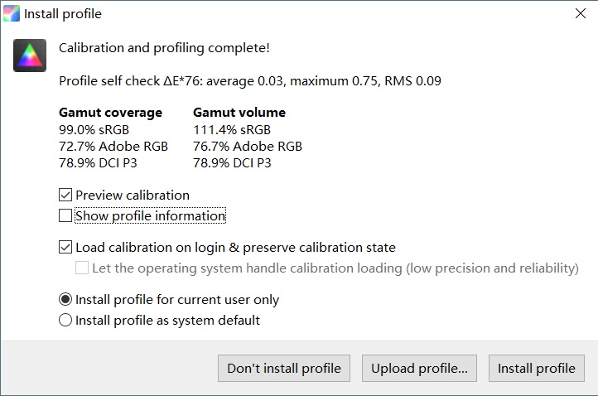Choose Install profile as system default
Screen dimensions: 598x396
[x=65, y=320]
